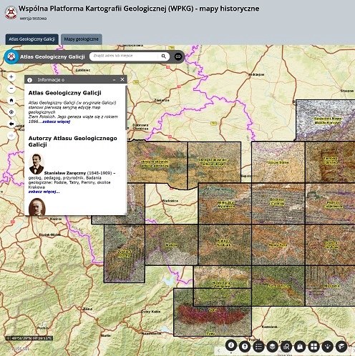Zoom out with the minus button
The width and height of the screenshot is (355, 356).
click(11, 89)
